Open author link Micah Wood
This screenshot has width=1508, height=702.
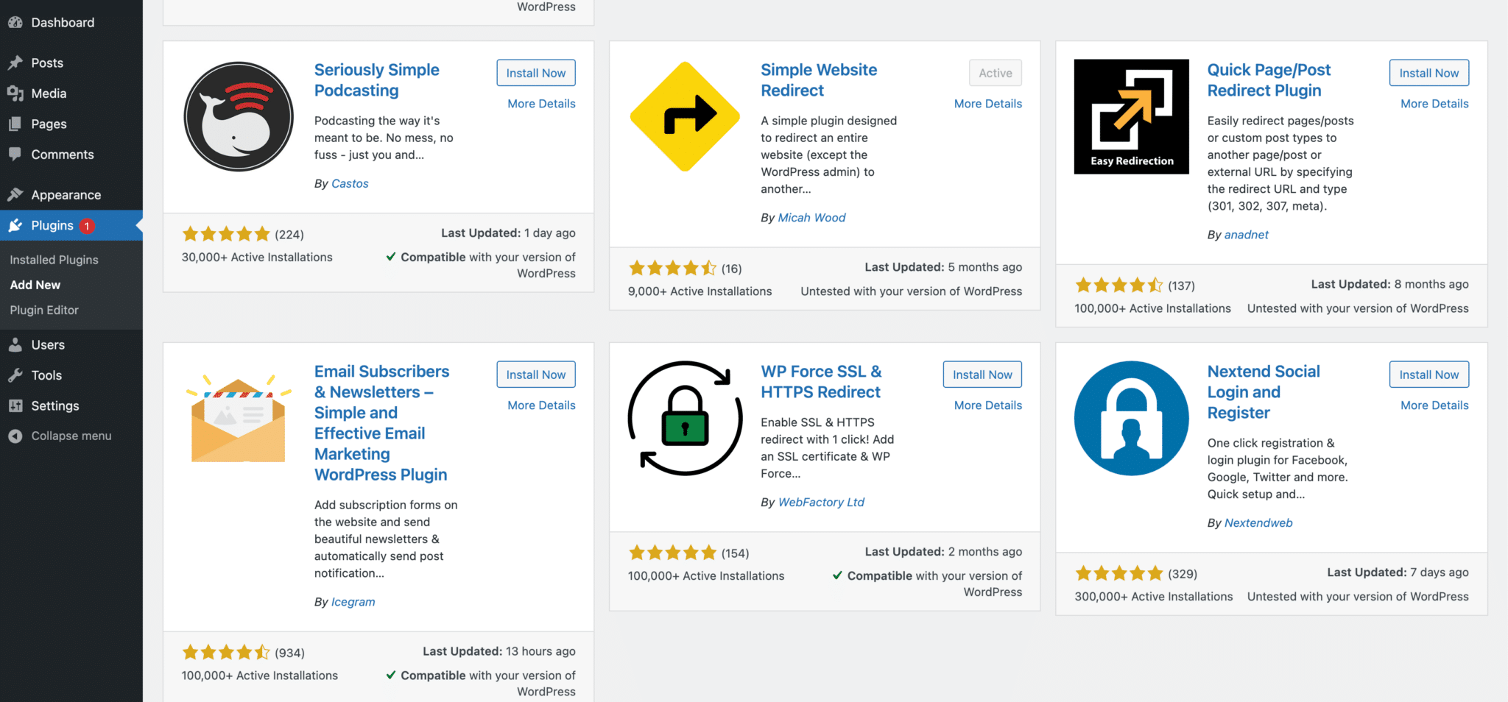coord(811,218)
